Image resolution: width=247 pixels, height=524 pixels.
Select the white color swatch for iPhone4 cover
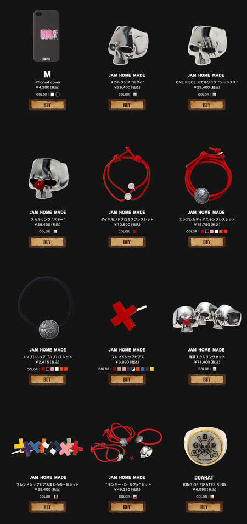coord(52,94)
